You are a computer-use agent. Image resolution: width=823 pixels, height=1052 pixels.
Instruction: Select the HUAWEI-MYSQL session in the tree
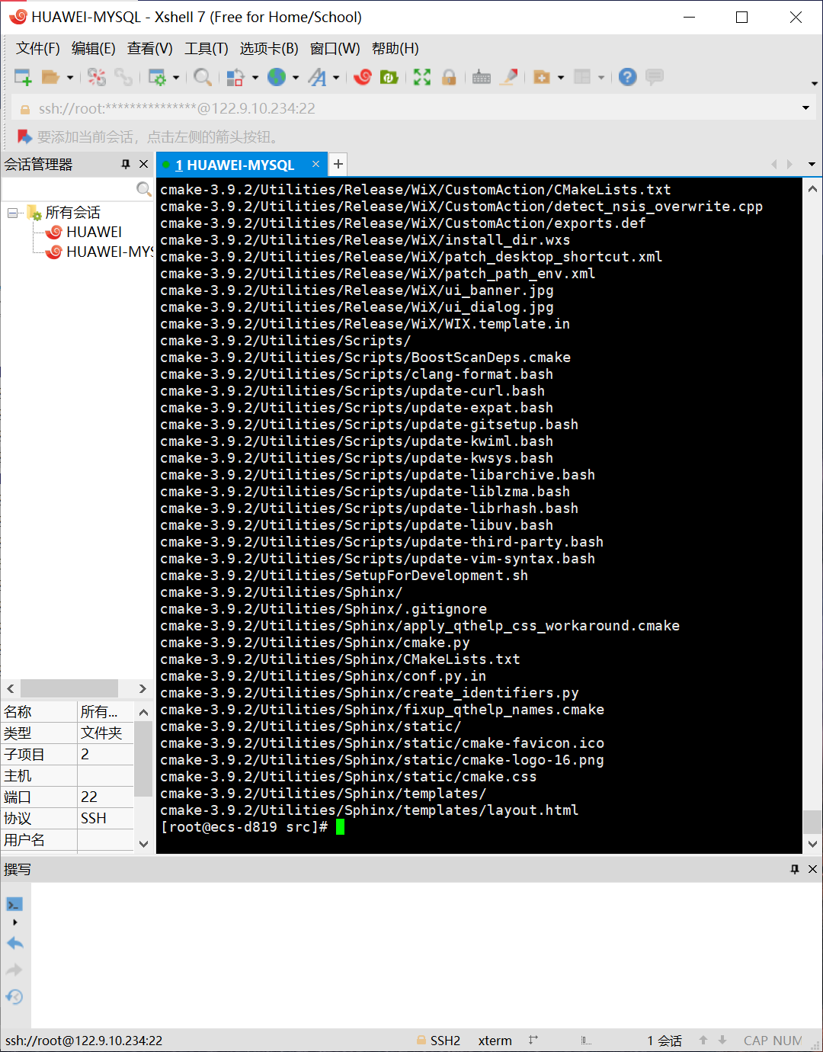pyautogui.click(x=110, y=252)
